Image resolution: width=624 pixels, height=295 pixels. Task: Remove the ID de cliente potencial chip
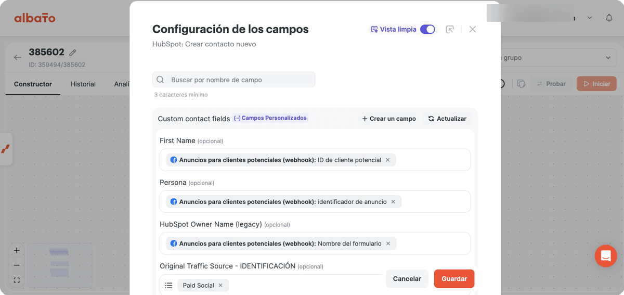[387, 160]
